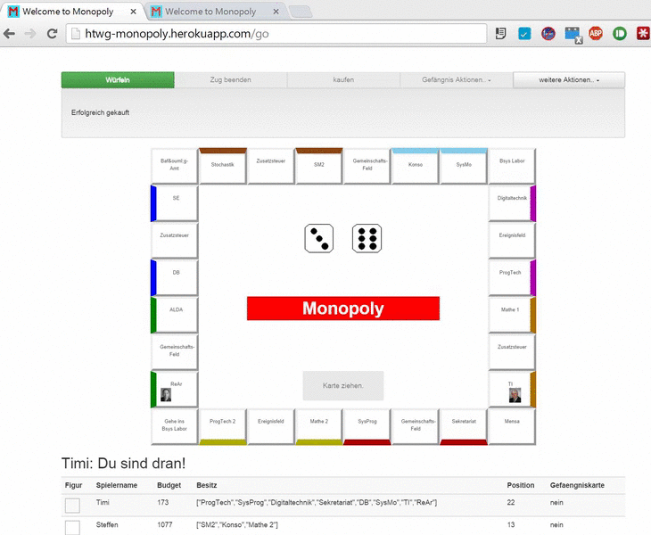
Task: Click Steffen's figure box in table
Action: click(72, 528)
